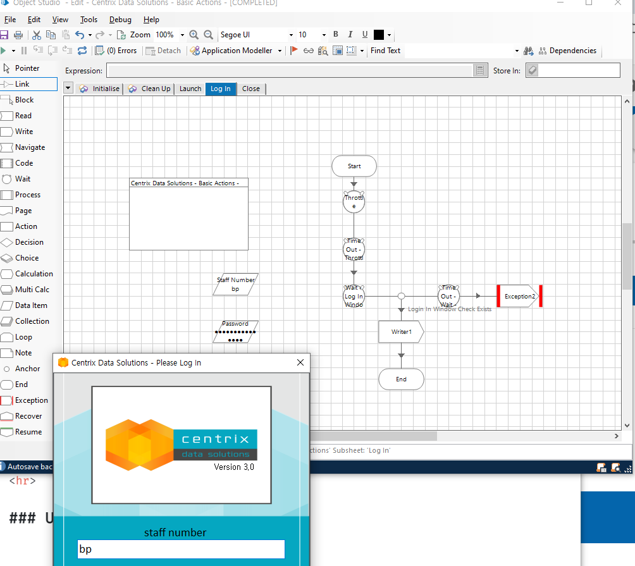Click the Writer1 stage on the canvas
Image resolution: width=635 pixels, height=566 pixels.
click(402, 331)
